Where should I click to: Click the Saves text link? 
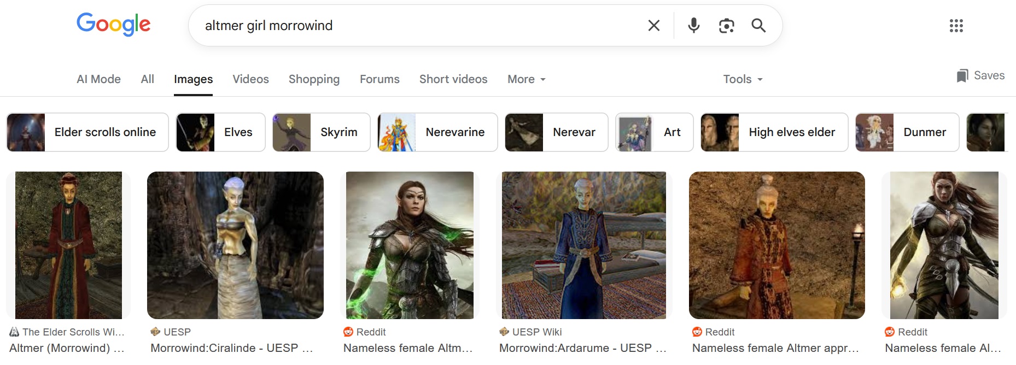click(989, 75)
